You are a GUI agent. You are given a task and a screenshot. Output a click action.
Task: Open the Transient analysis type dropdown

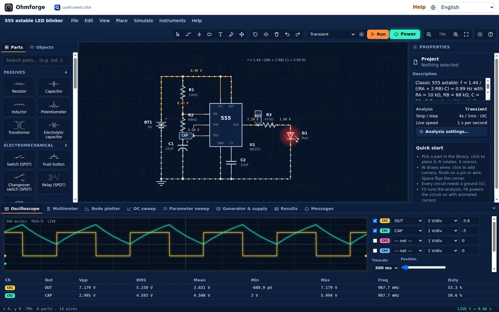[332, 34]
